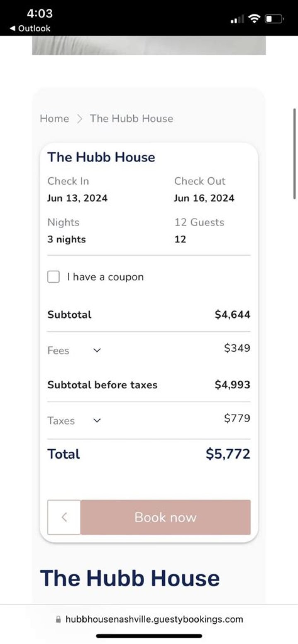
Task: Tap the cellular signal bars icon
Action: 237,19
